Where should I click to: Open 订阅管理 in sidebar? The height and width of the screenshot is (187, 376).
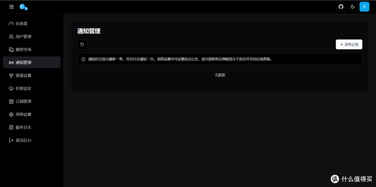pos(32,102)
